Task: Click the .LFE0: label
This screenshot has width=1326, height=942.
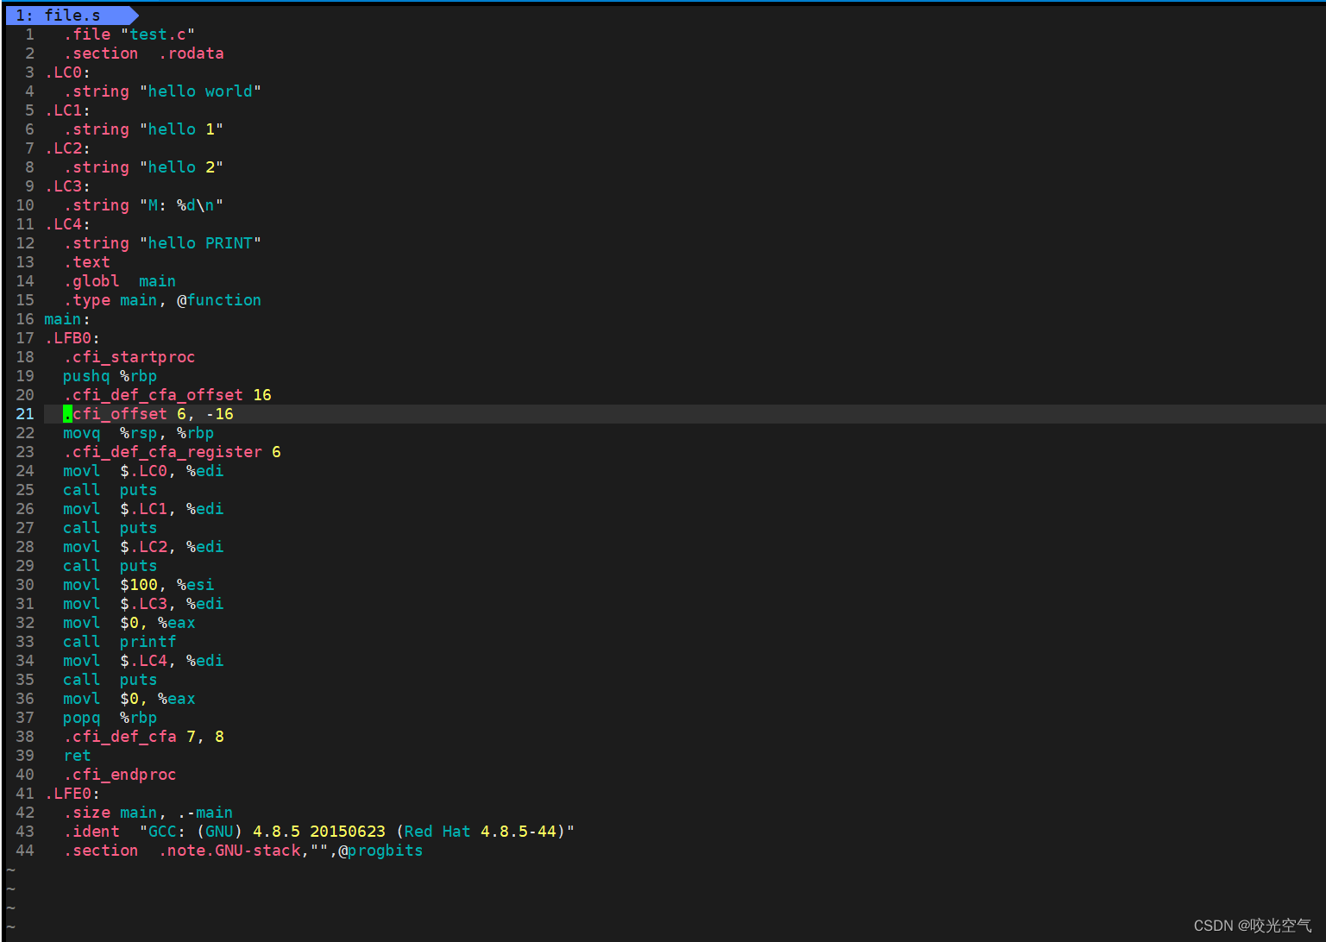Action: point(72,794)
